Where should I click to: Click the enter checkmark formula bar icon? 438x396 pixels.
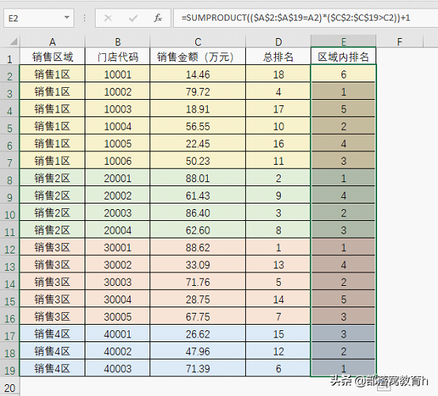point(133,18)
